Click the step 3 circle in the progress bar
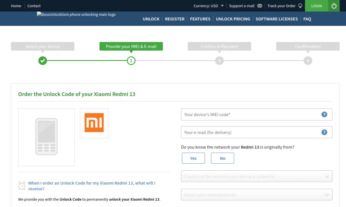Image resolution: width=346 pixels, height=207 pixels. (219, 61)
